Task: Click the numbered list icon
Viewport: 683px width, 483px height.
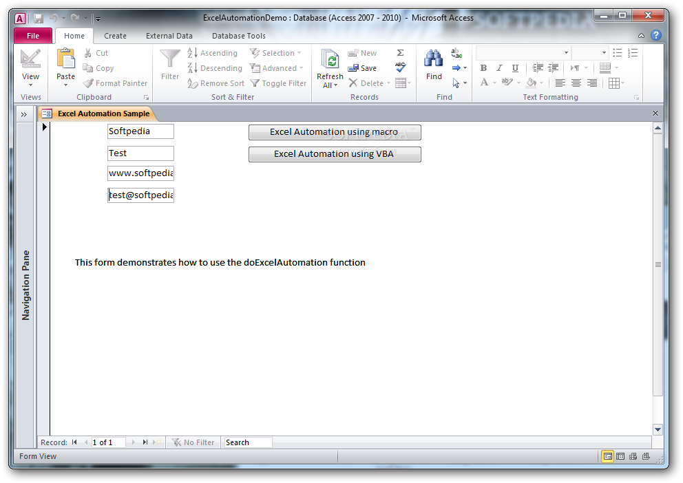Action: pyautogui.click(x=633, y=53)
